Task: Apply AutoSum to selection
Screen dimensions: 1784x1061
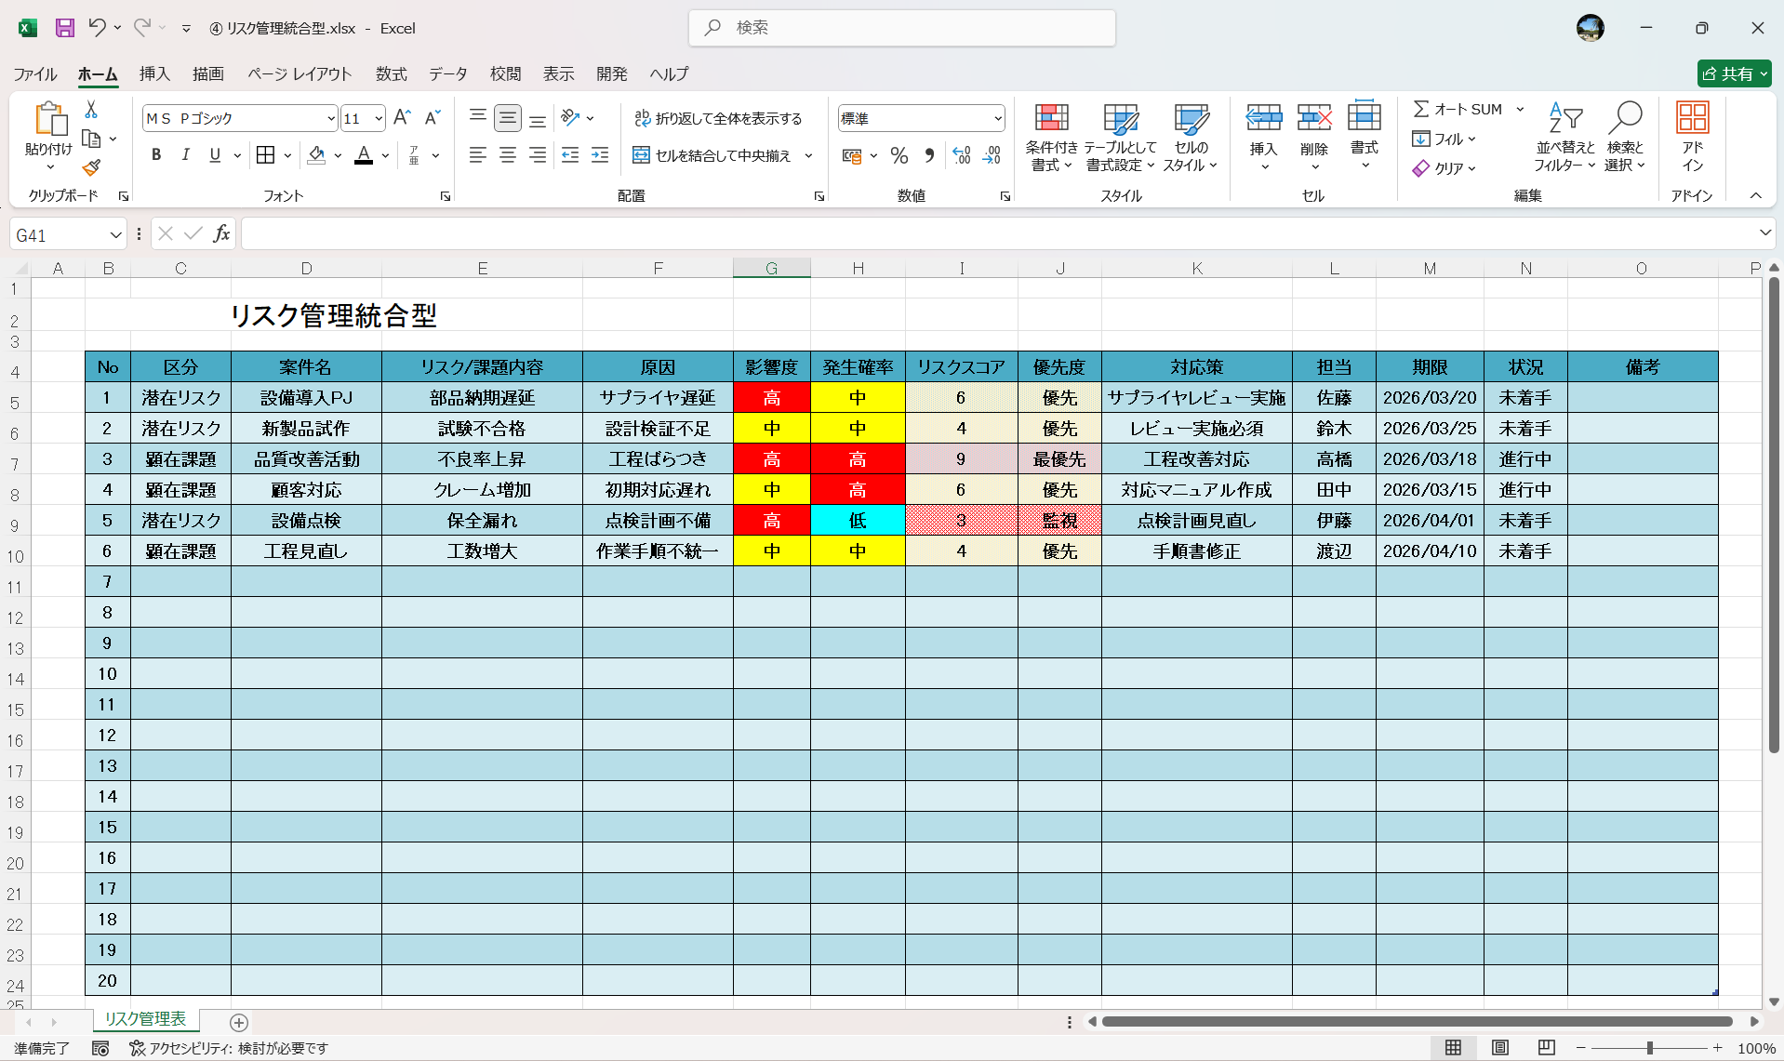Action: coord(1457,108)
